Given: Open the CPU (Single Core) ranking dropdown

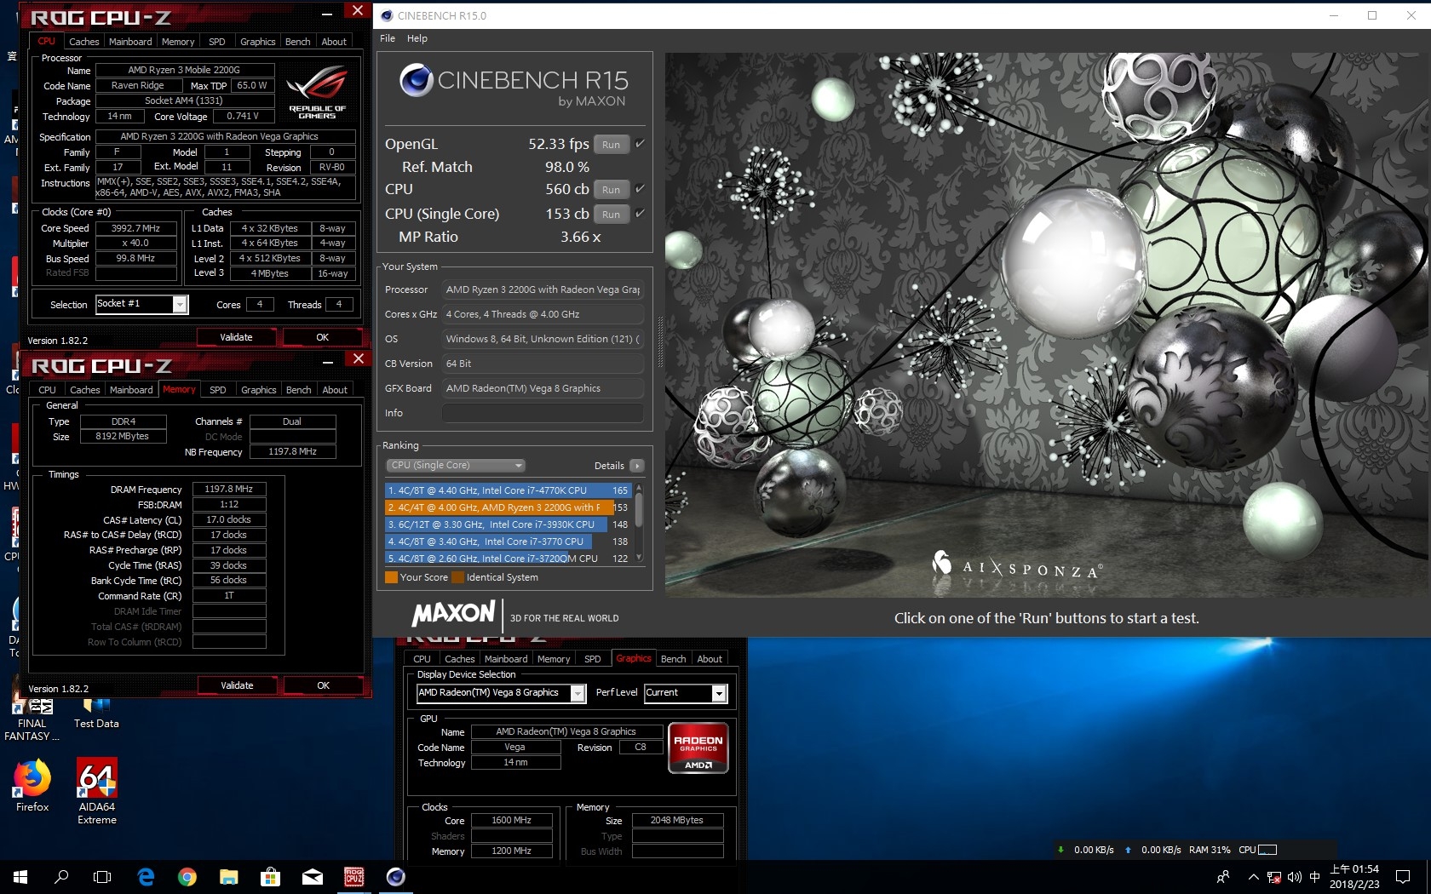Looking at the screenshot, I should (x=456, y=466).
